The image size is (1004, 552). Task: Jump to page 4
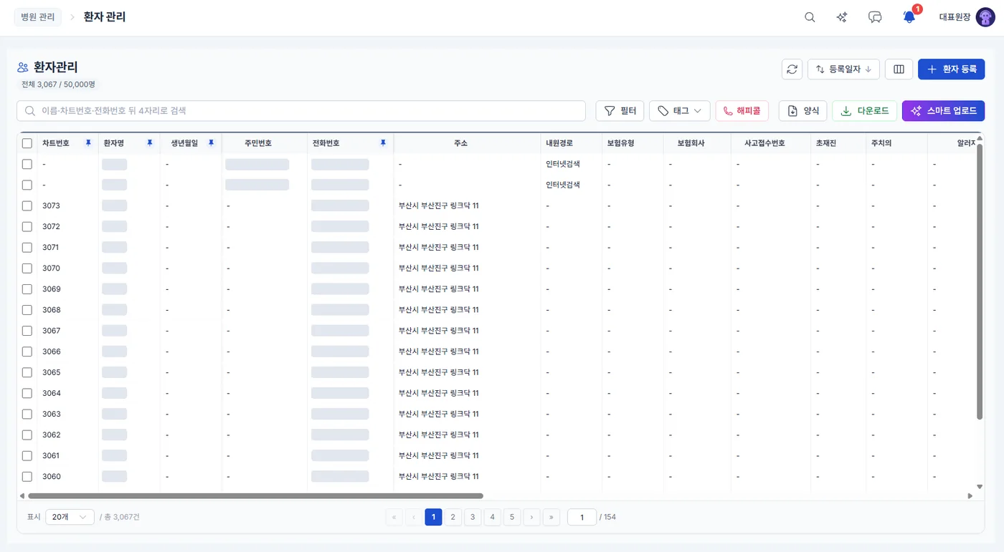tap(492, 517)
